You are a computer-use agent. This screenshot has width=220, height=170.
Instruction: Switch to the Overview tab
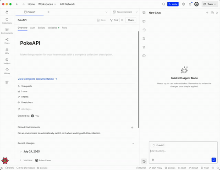point(22,28)
